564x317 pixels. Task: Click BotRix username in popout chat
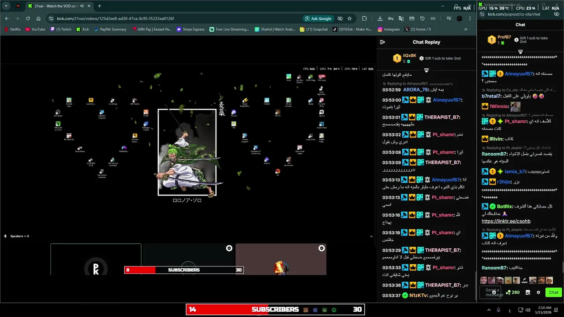click(x=505, y=206)
